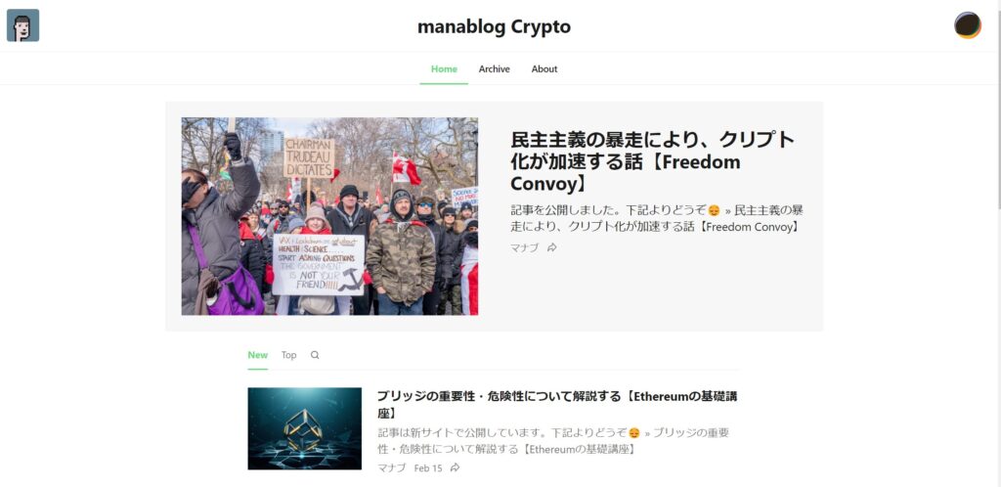Click the search magnifier icon
This screenshot has width=1001, height=487.
coord(315,355)
